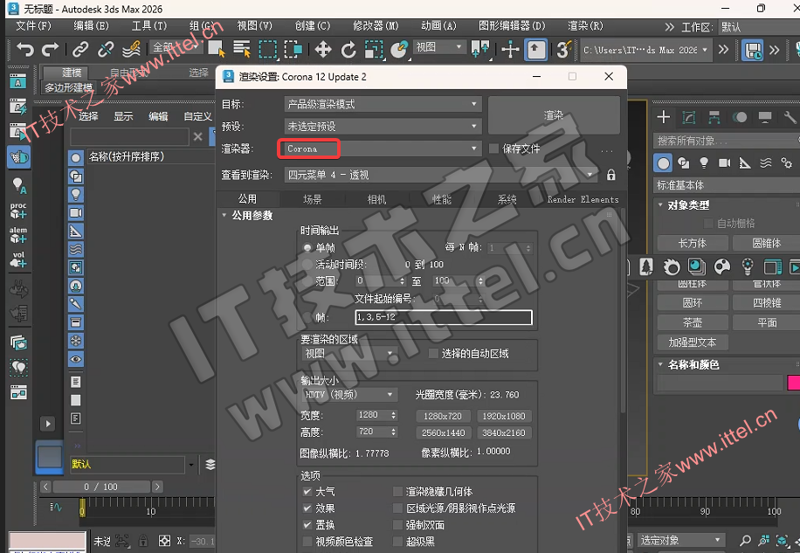
Task: Click the 加强型文本 button
Action: pyautogui.click(x=692, y=342)
